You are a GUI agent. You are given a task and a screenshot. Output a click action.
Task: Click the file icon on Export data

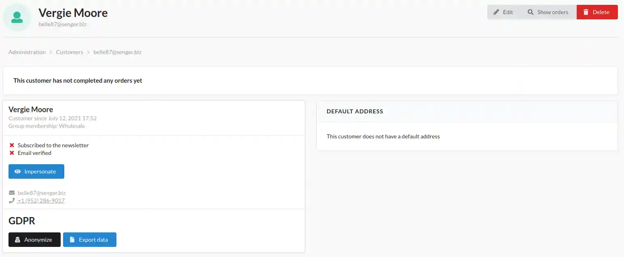click(72, 240)
